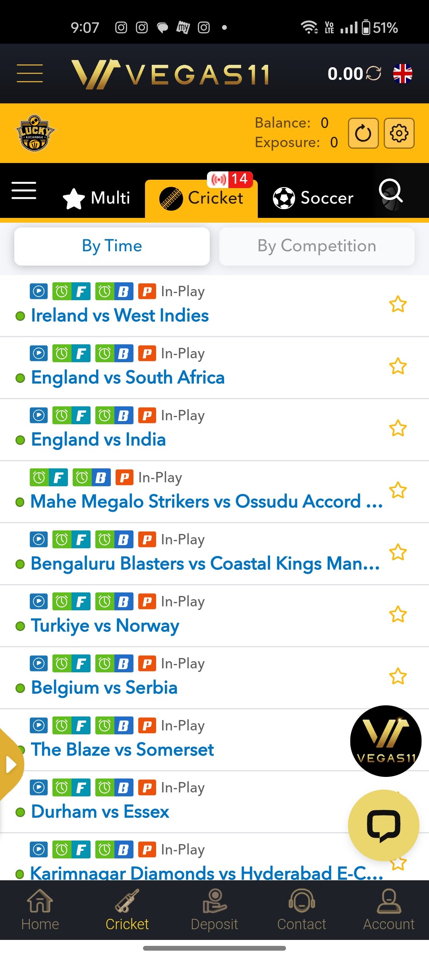Open the top hamburger menu beside Vegas11 logo
The width and height of the screenshot is (429, 959).
(x=30, y=74)
